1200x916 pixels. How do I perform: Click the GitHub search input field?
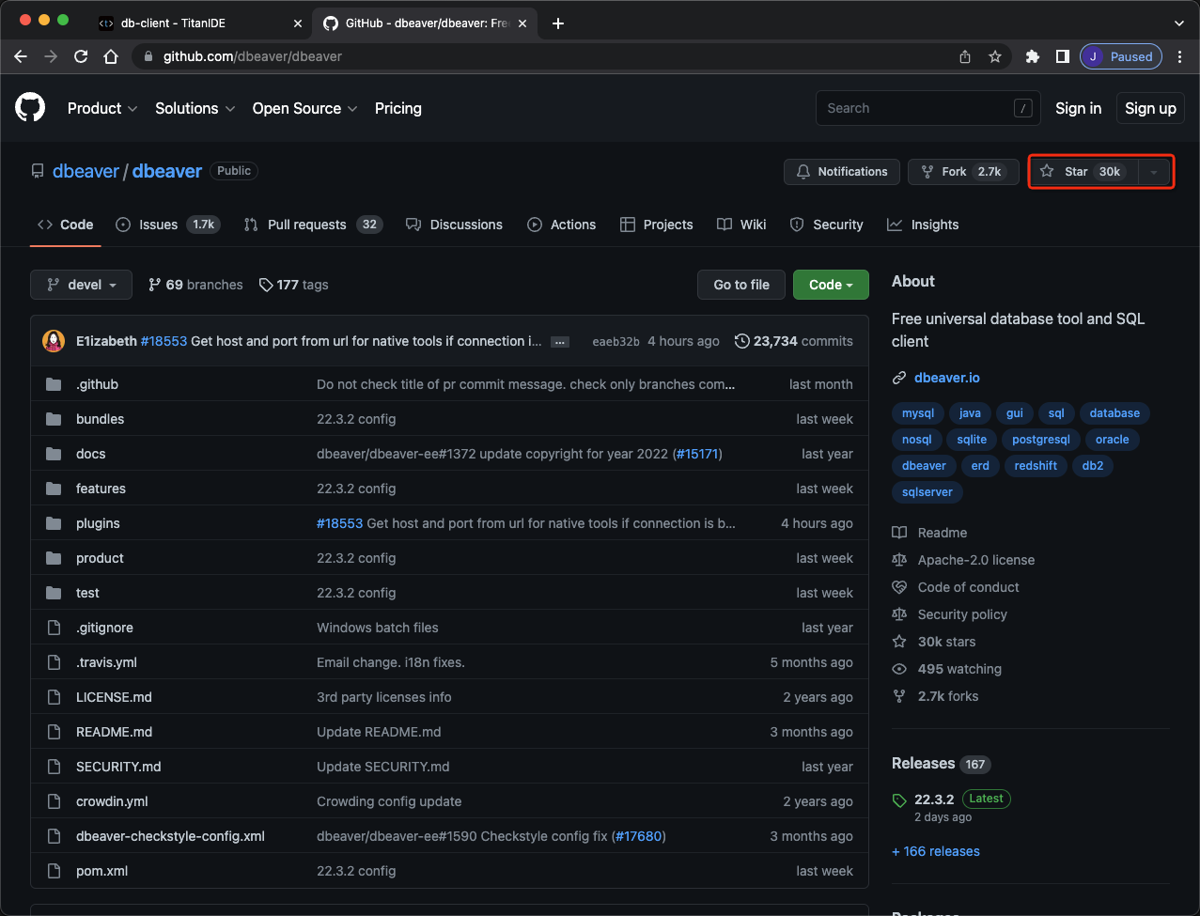tap(916, 108)
